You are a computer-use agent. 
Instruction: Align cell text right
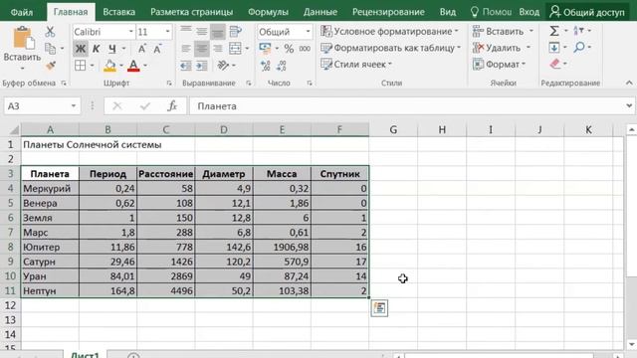tap(218, 49)
